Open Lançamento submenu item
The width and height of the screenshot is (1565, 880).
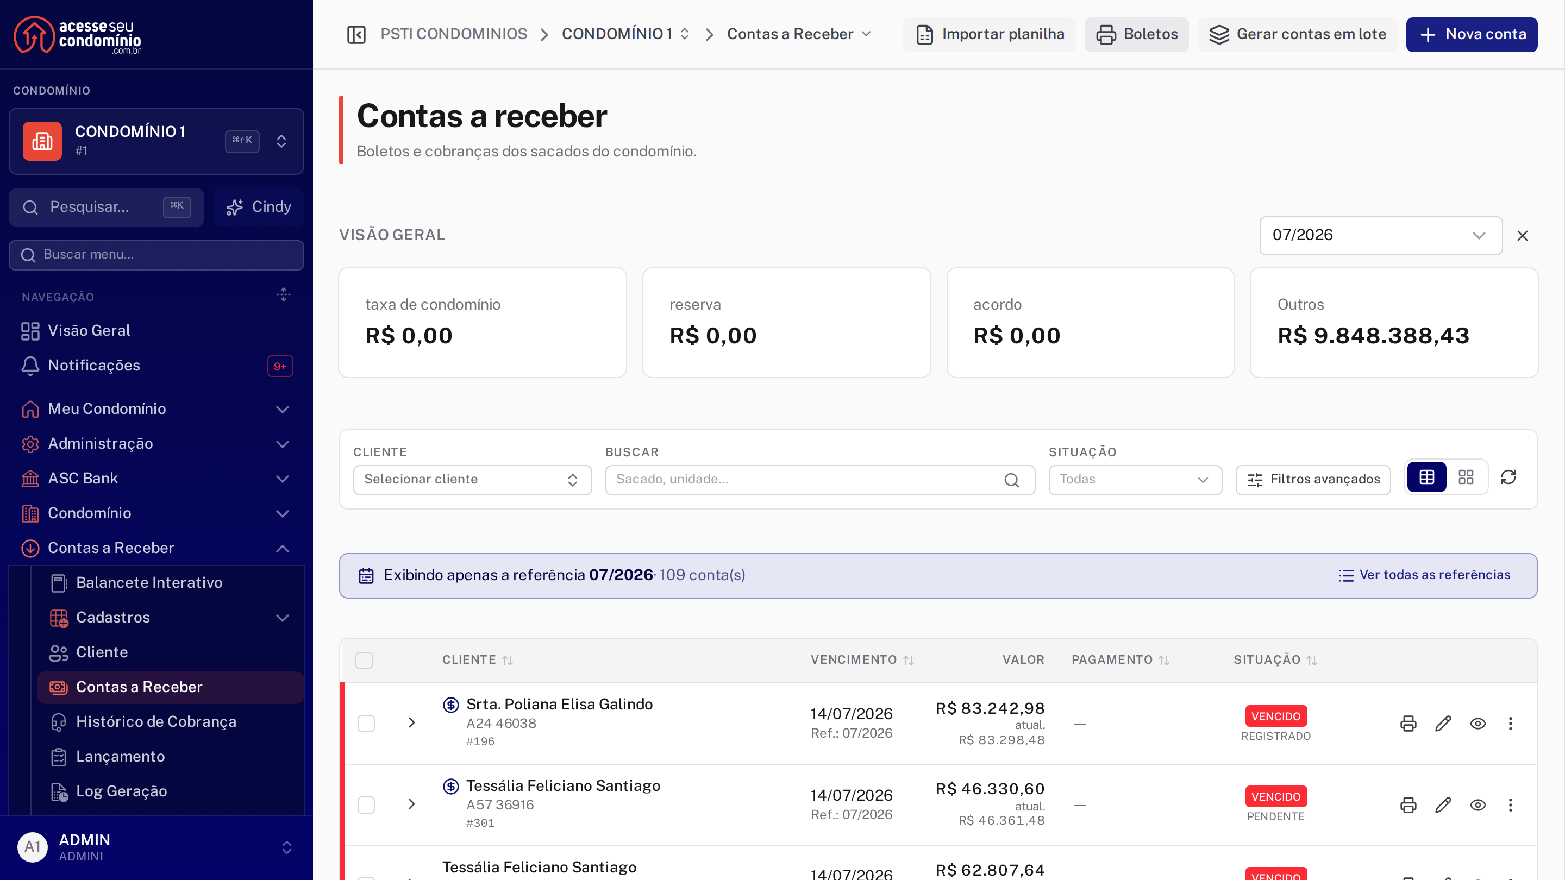pos(171,756)
